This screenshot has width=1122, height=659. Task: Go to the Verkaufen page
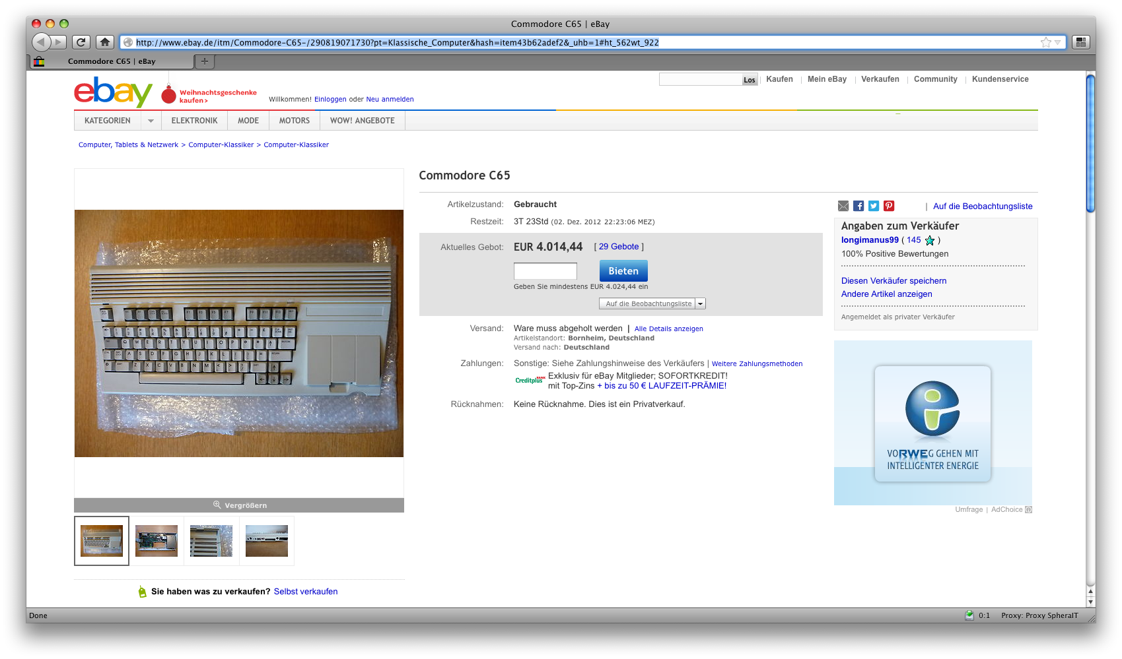tap(880, 79)
